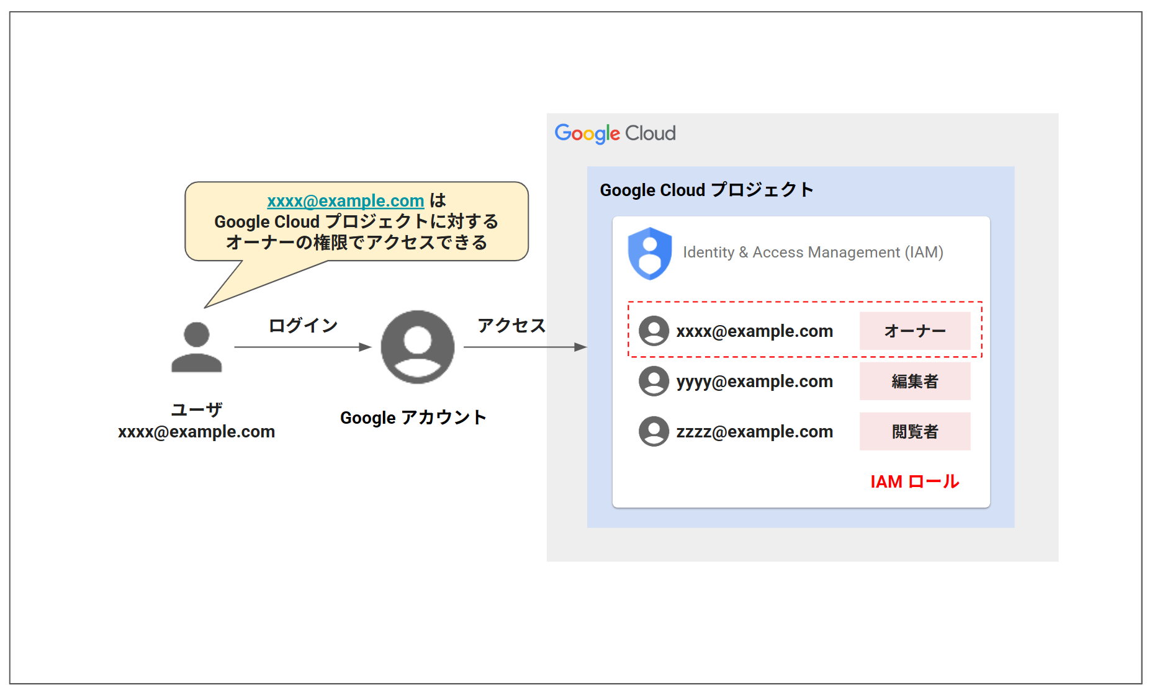Image resolution: width=1157 pixels, height=693 pixels.
Task: Click the ログイン arrow label
Action: [303, 325]
